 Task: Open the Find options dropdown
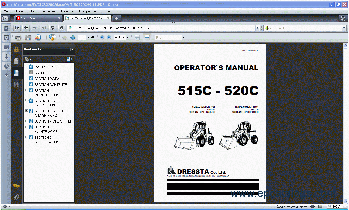183,38
